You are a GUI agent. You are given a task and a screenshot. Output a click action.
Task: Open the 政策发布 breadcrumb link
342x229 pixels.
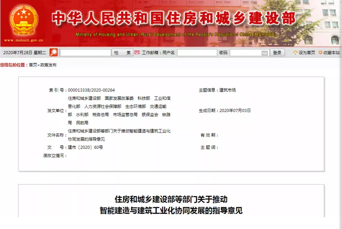pos(48,65)
